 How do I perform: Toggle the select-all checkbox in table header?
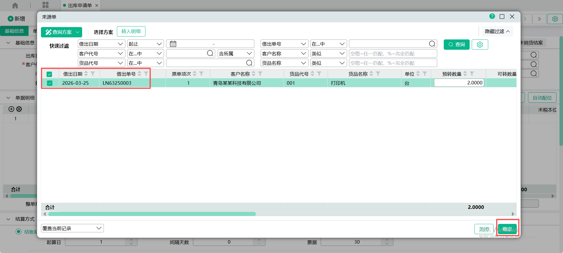[x=49, y=74]
